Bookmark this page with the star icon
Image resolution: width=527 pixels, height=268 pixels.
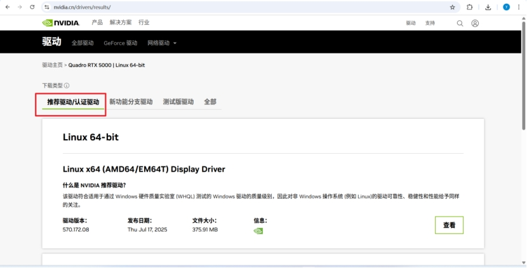point(452,7)
